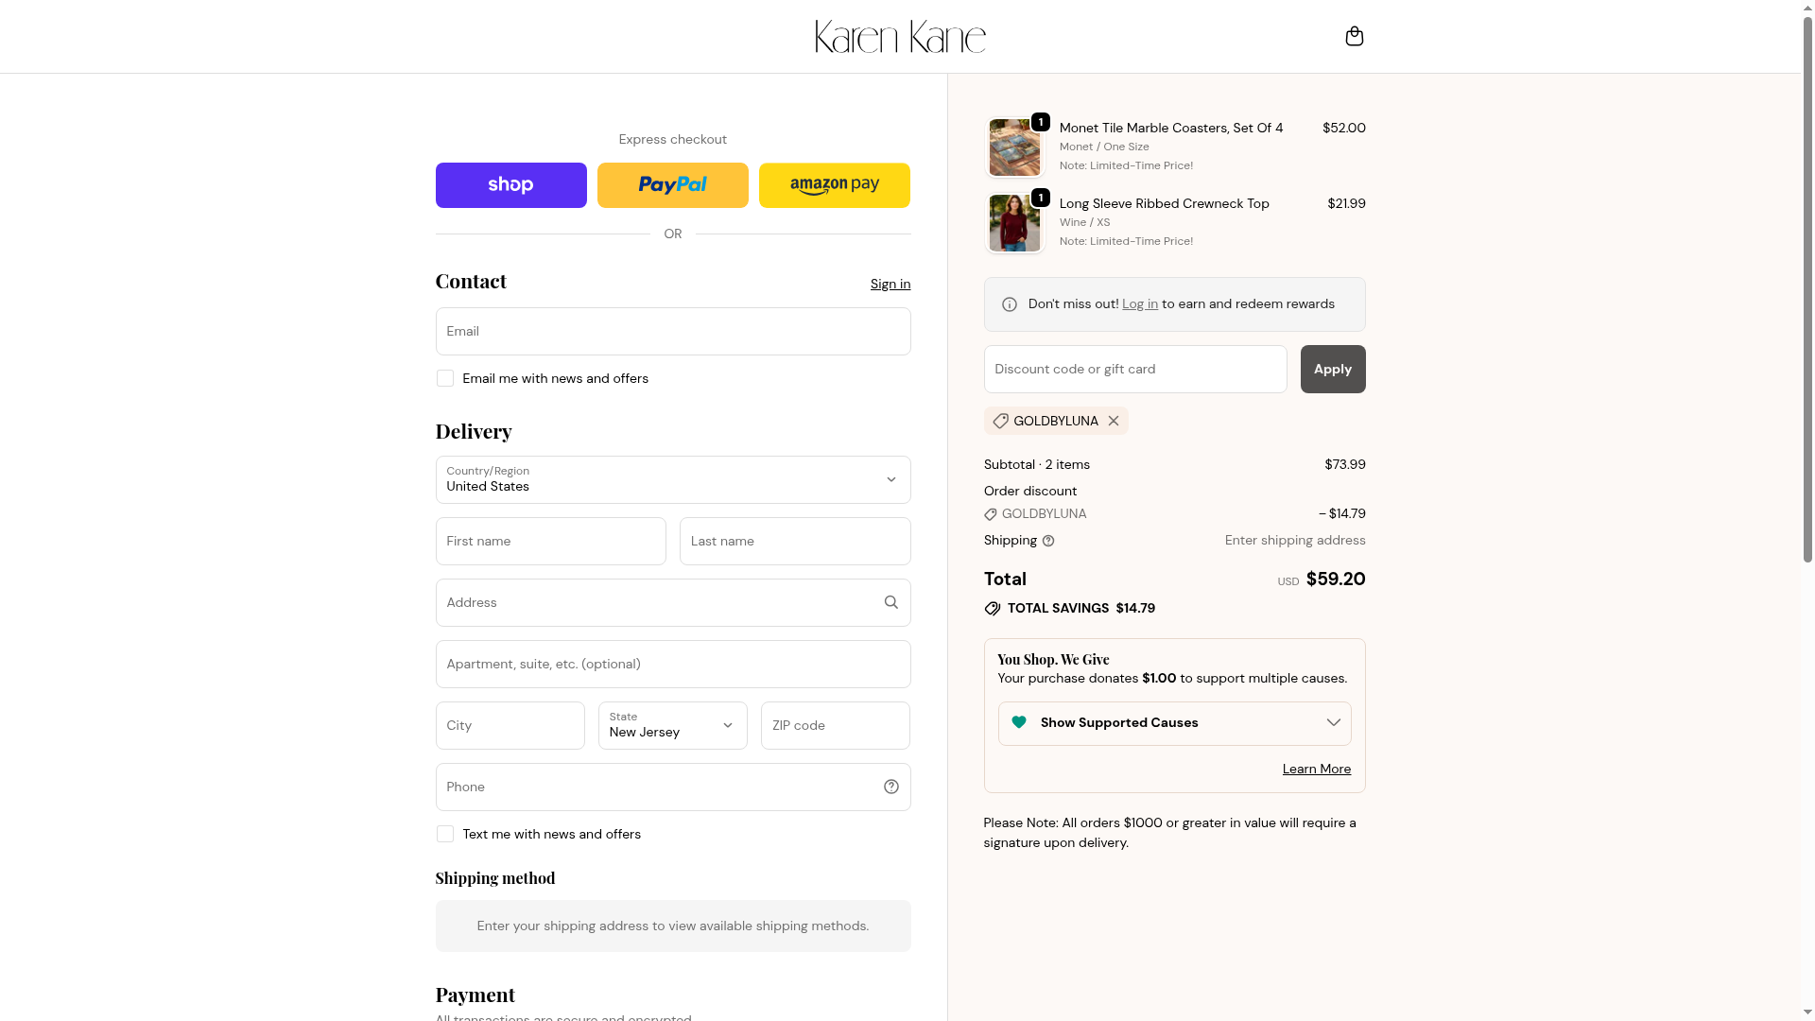1815x1021 pixels.
Task: Check Email me with news and offers
Action: pos(445,378)
